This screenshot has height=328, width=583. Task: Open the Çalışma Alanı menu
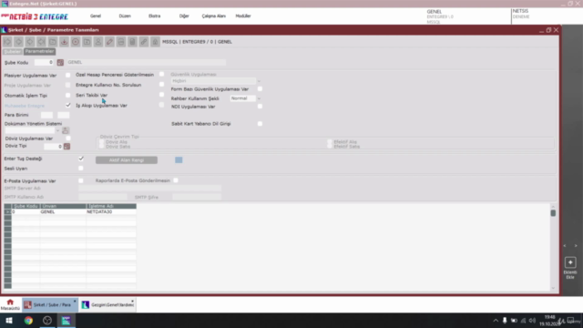(x=214, y=16)
